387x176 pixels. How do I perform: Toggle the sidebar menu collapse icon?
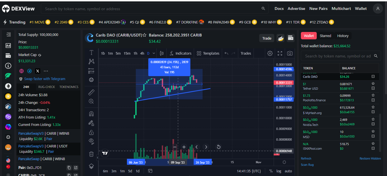tap(8, 35)
